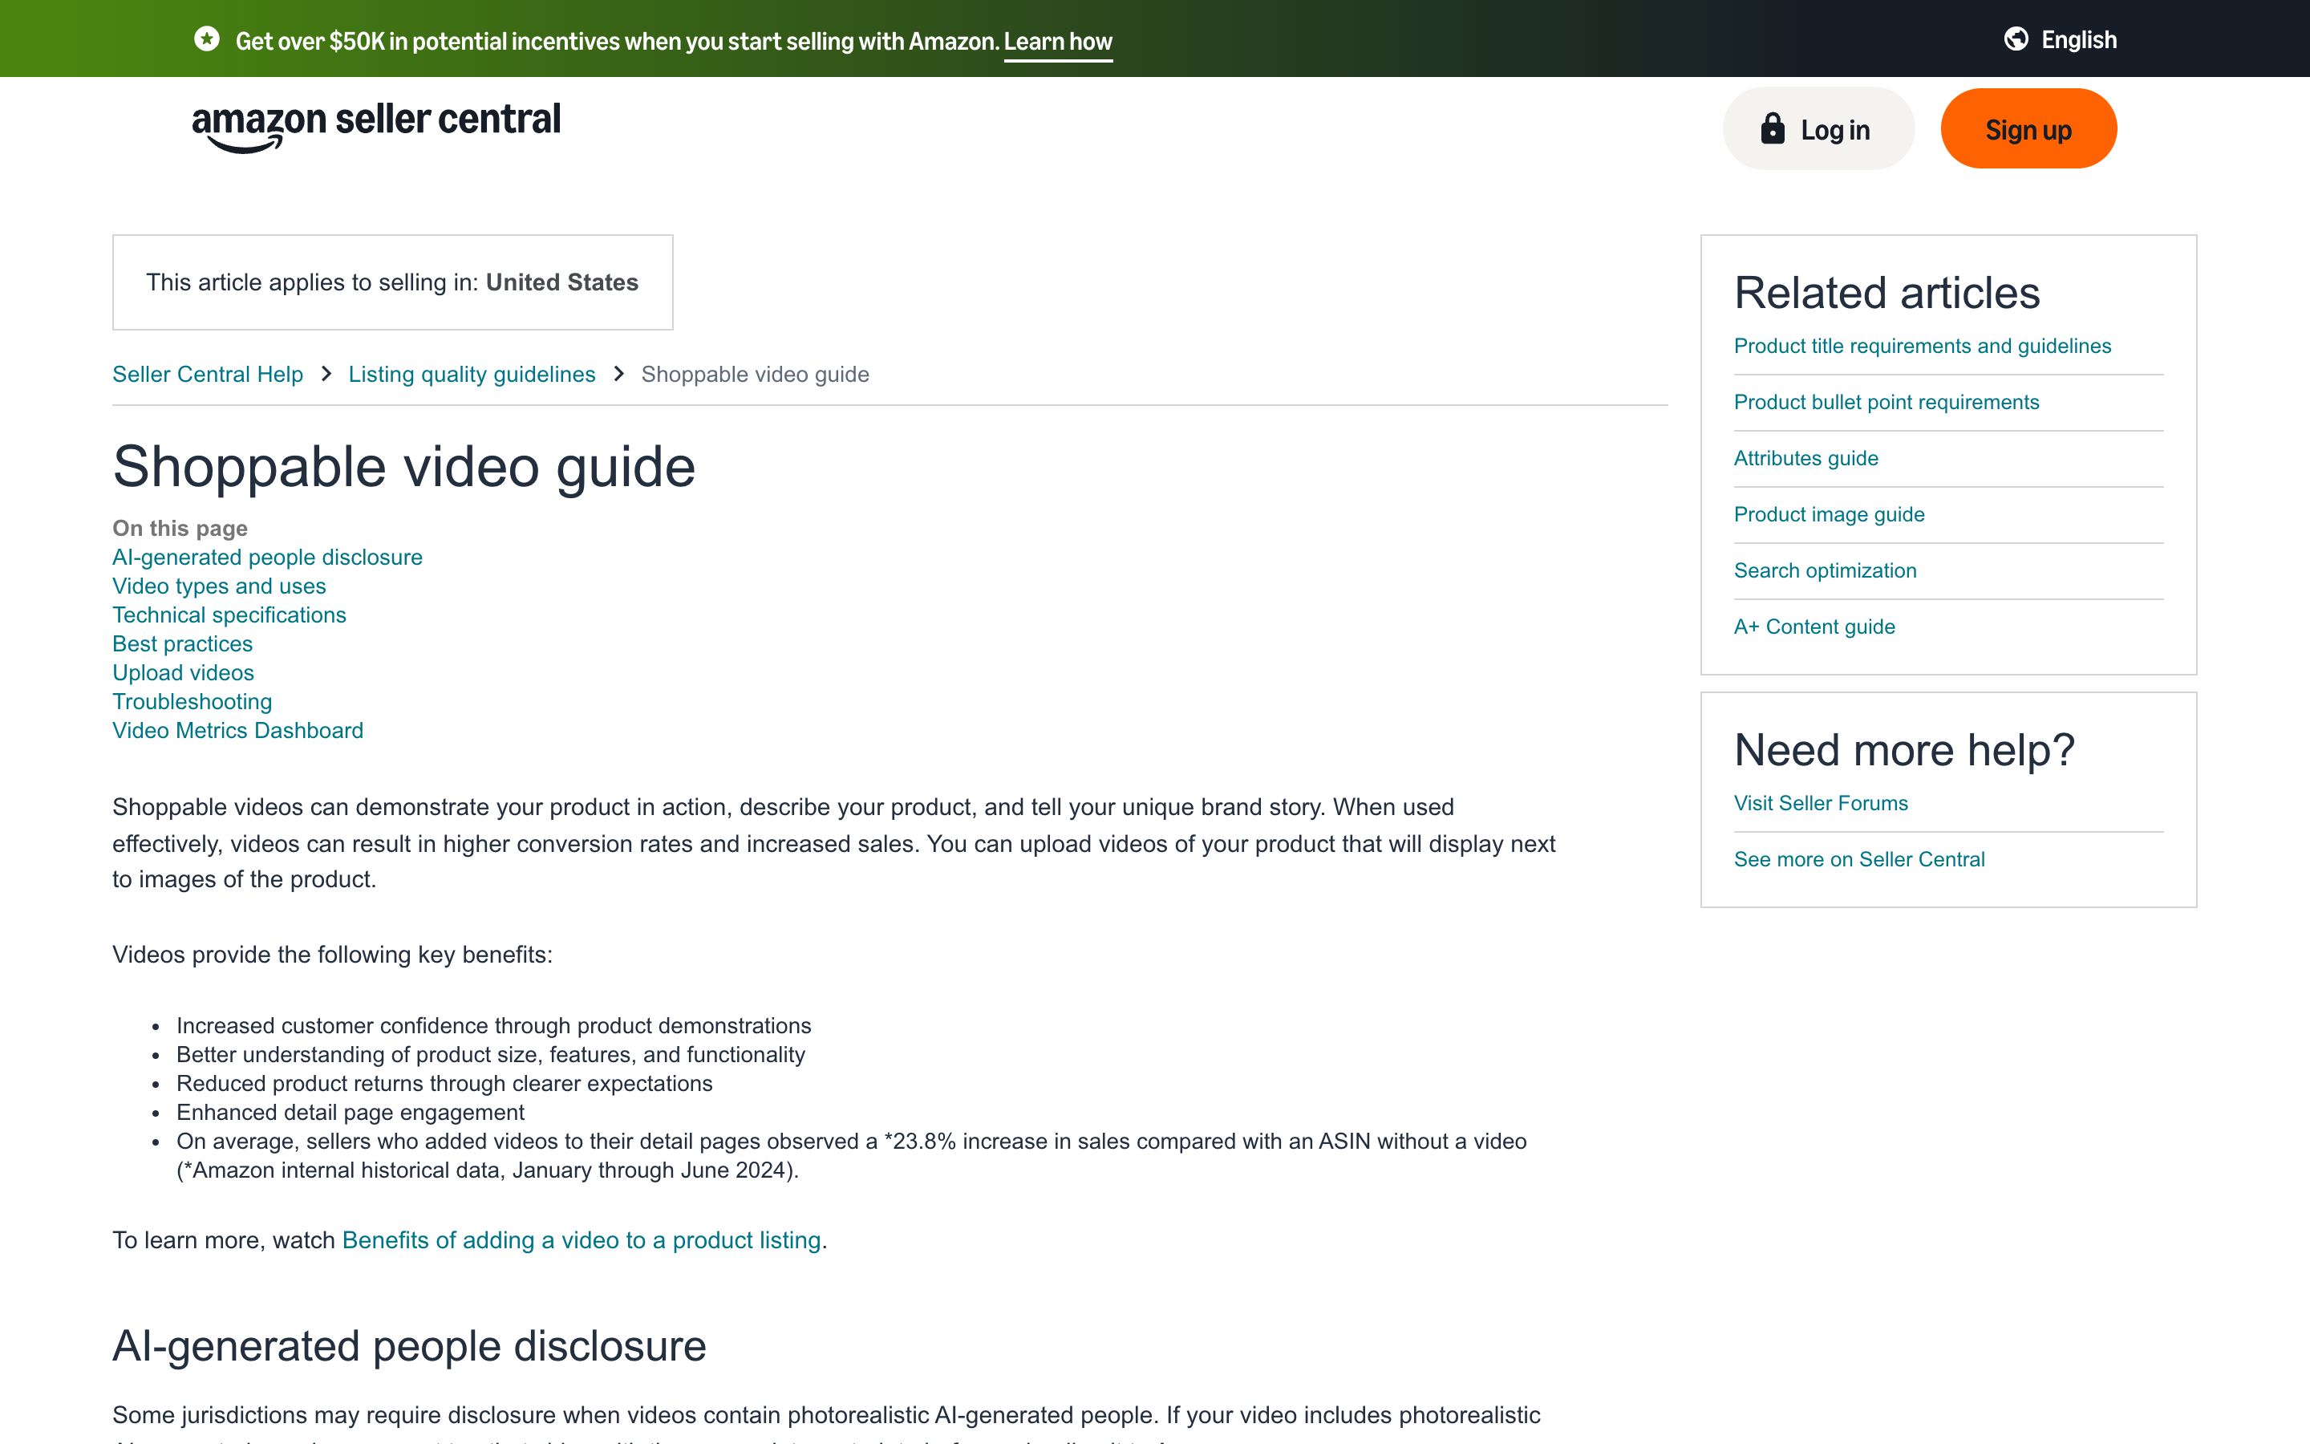Click the lock icon on Log in
This screenshot has height=1444, width=2310.
point(1773,128)
